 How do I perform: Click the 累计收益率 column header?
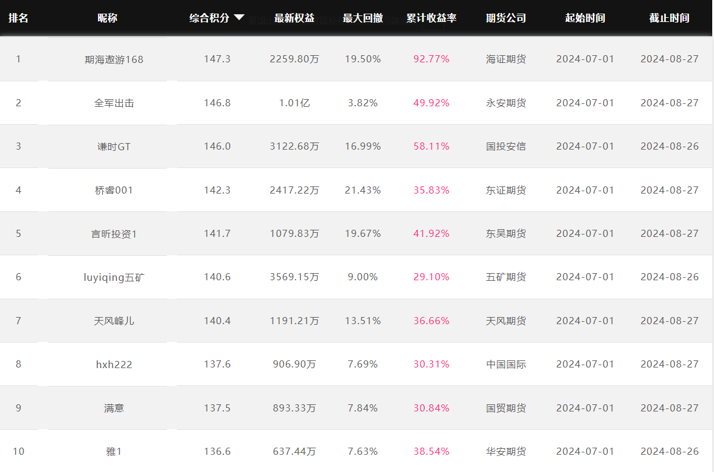(431, 18)
